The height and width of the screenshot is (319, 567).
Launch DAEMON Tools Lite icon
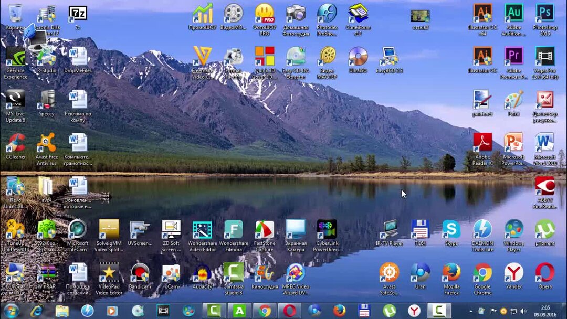tap(482, 236)
